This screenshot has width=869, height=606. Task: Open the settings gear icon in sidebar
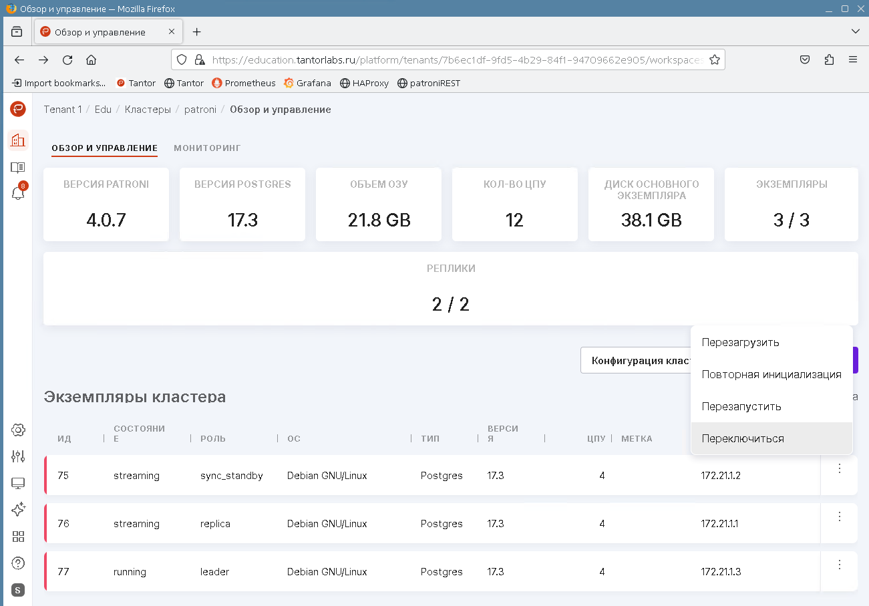tap(18, 430)
